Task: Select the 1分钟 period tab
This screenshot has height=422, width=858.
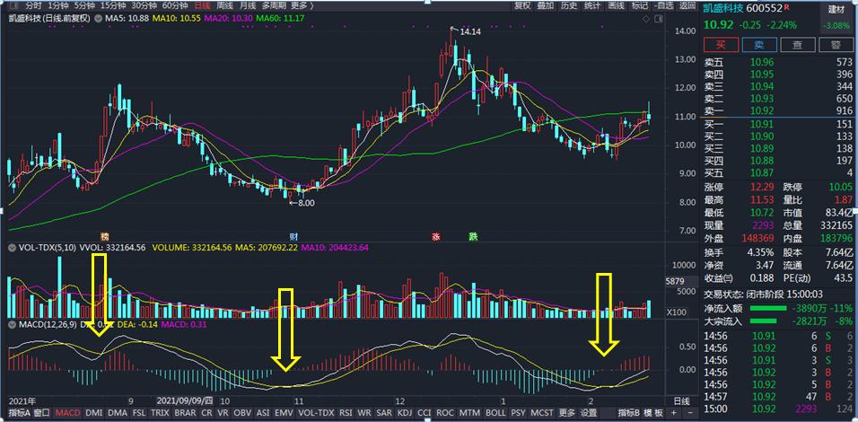Action: [58, 5]
